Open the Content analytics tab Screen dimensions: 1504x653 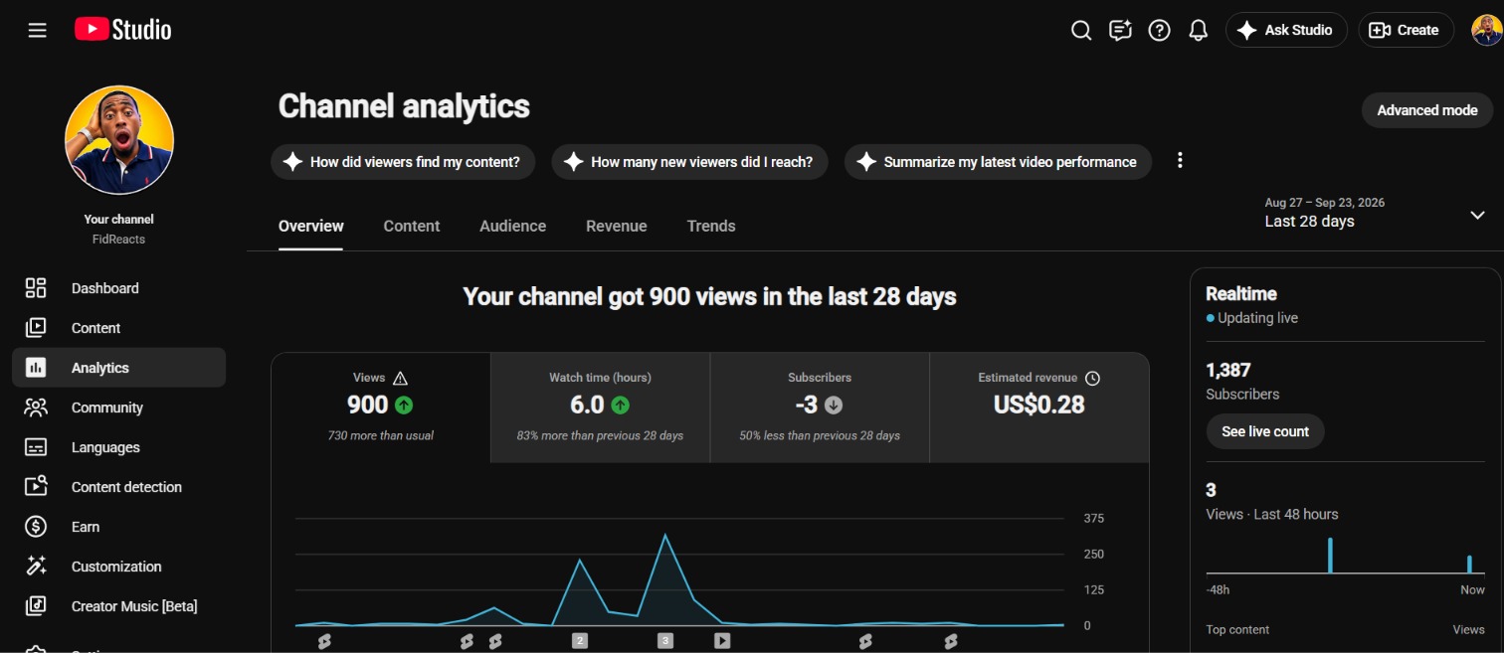tap(412, 226)
